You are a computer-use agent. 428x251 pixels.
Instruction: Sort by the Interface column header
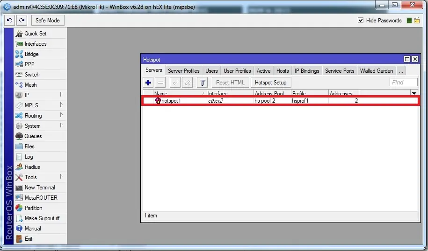[230, 93]
